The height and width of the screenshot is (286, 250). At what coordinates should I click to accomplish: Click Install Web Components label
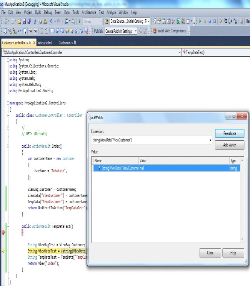[172, 31]
